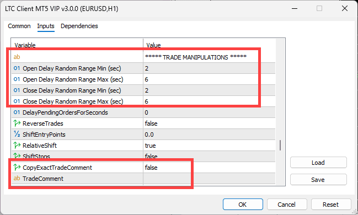Click the ab string icon in TRADE MANIPULATIONS row
This screenshot has width=358, height=215.
(x=17, y=57)
